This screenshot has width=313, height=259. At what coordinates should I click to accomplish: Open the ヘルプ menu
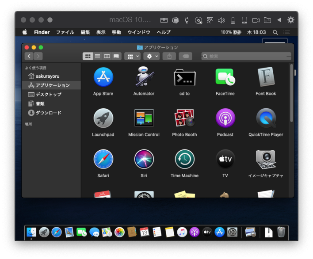pyautogui.click(x=164, y=32)
